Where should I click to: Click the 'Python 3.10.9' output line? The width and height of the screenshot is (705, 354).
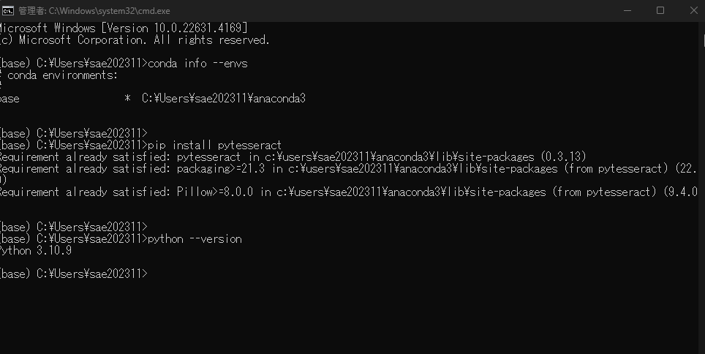coord(35,251)
